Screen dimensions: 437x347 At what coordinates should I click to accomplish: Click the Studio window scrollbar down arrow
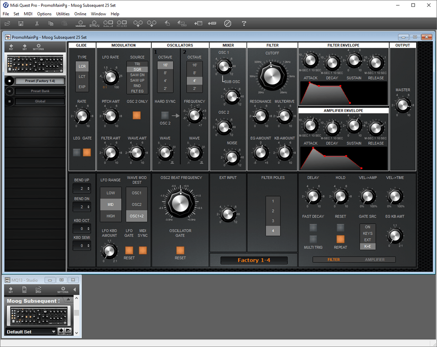tap(76, 332)
